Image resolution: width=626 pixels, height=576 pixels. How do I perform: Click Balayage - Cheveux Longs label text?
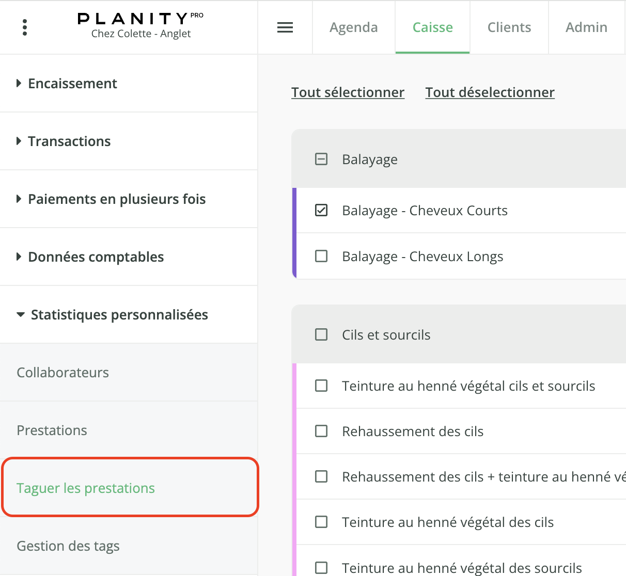coord(422,257)
